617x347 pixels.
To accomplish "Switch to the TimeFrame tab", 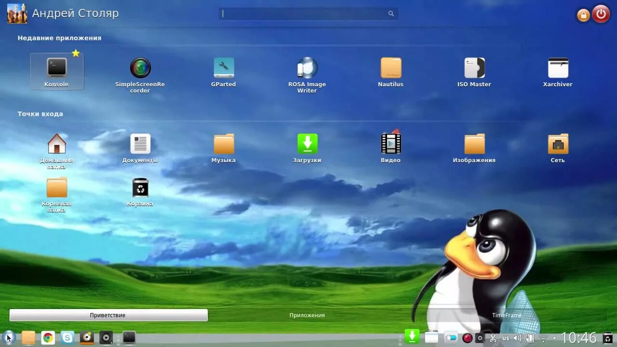I will 507,315.
